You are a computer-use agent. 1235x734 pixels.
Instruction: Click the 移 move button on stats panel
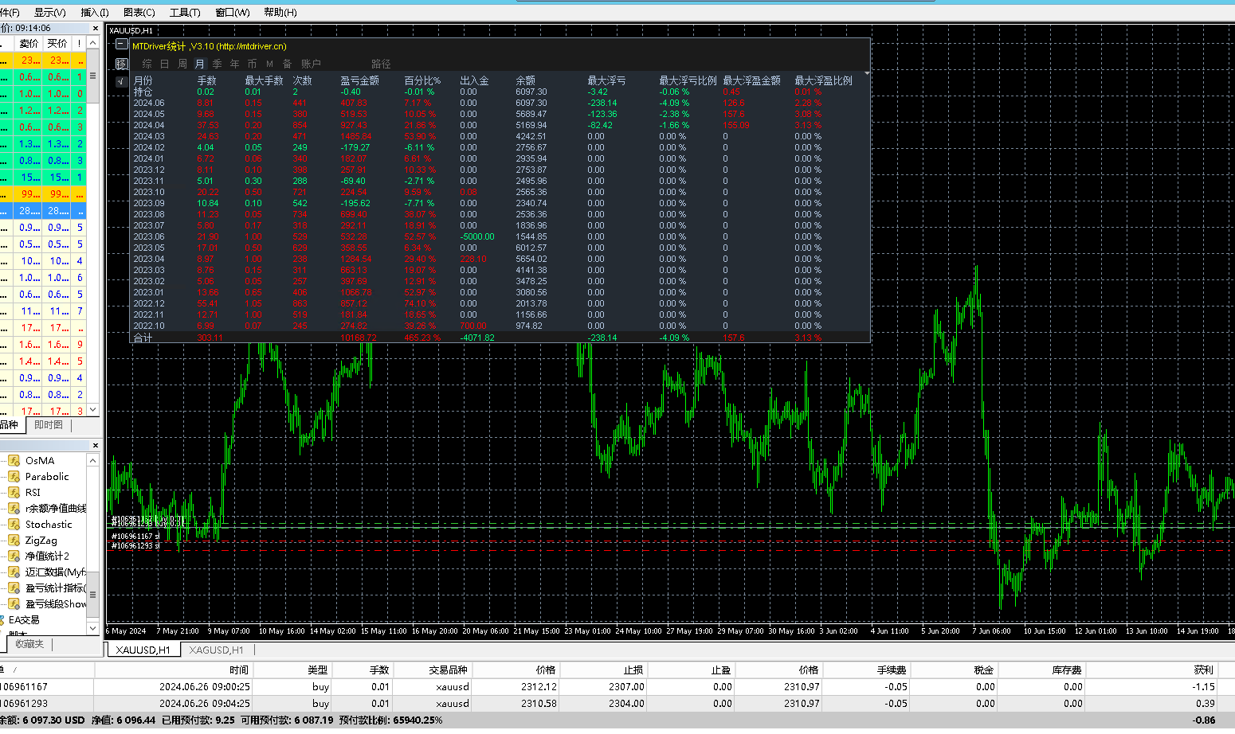[121, 64]
